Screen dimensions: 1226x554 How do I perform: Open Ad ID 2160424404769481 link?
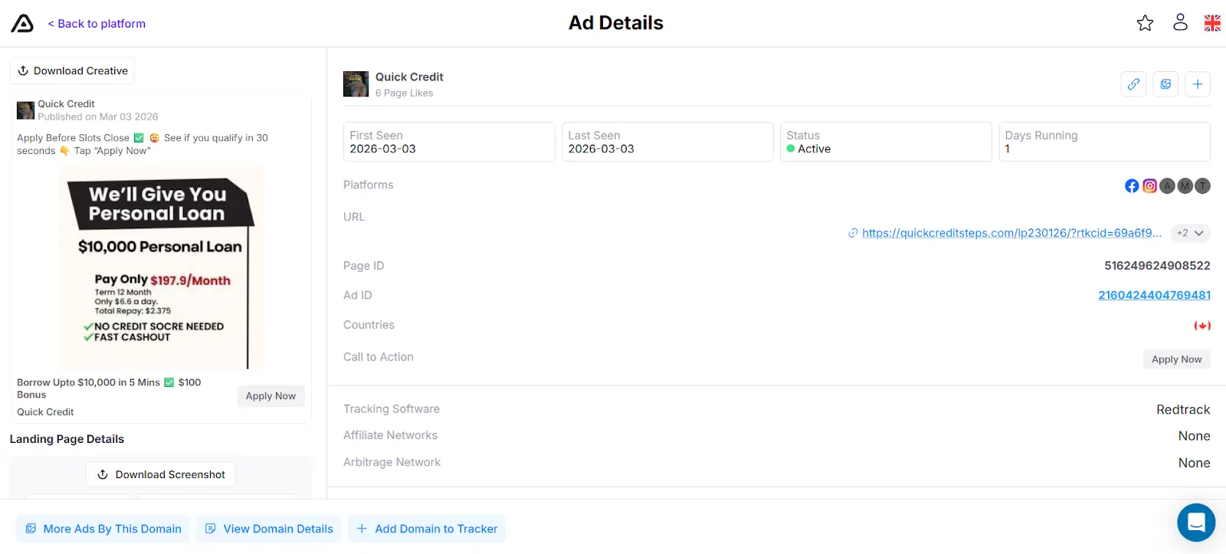1154,295
